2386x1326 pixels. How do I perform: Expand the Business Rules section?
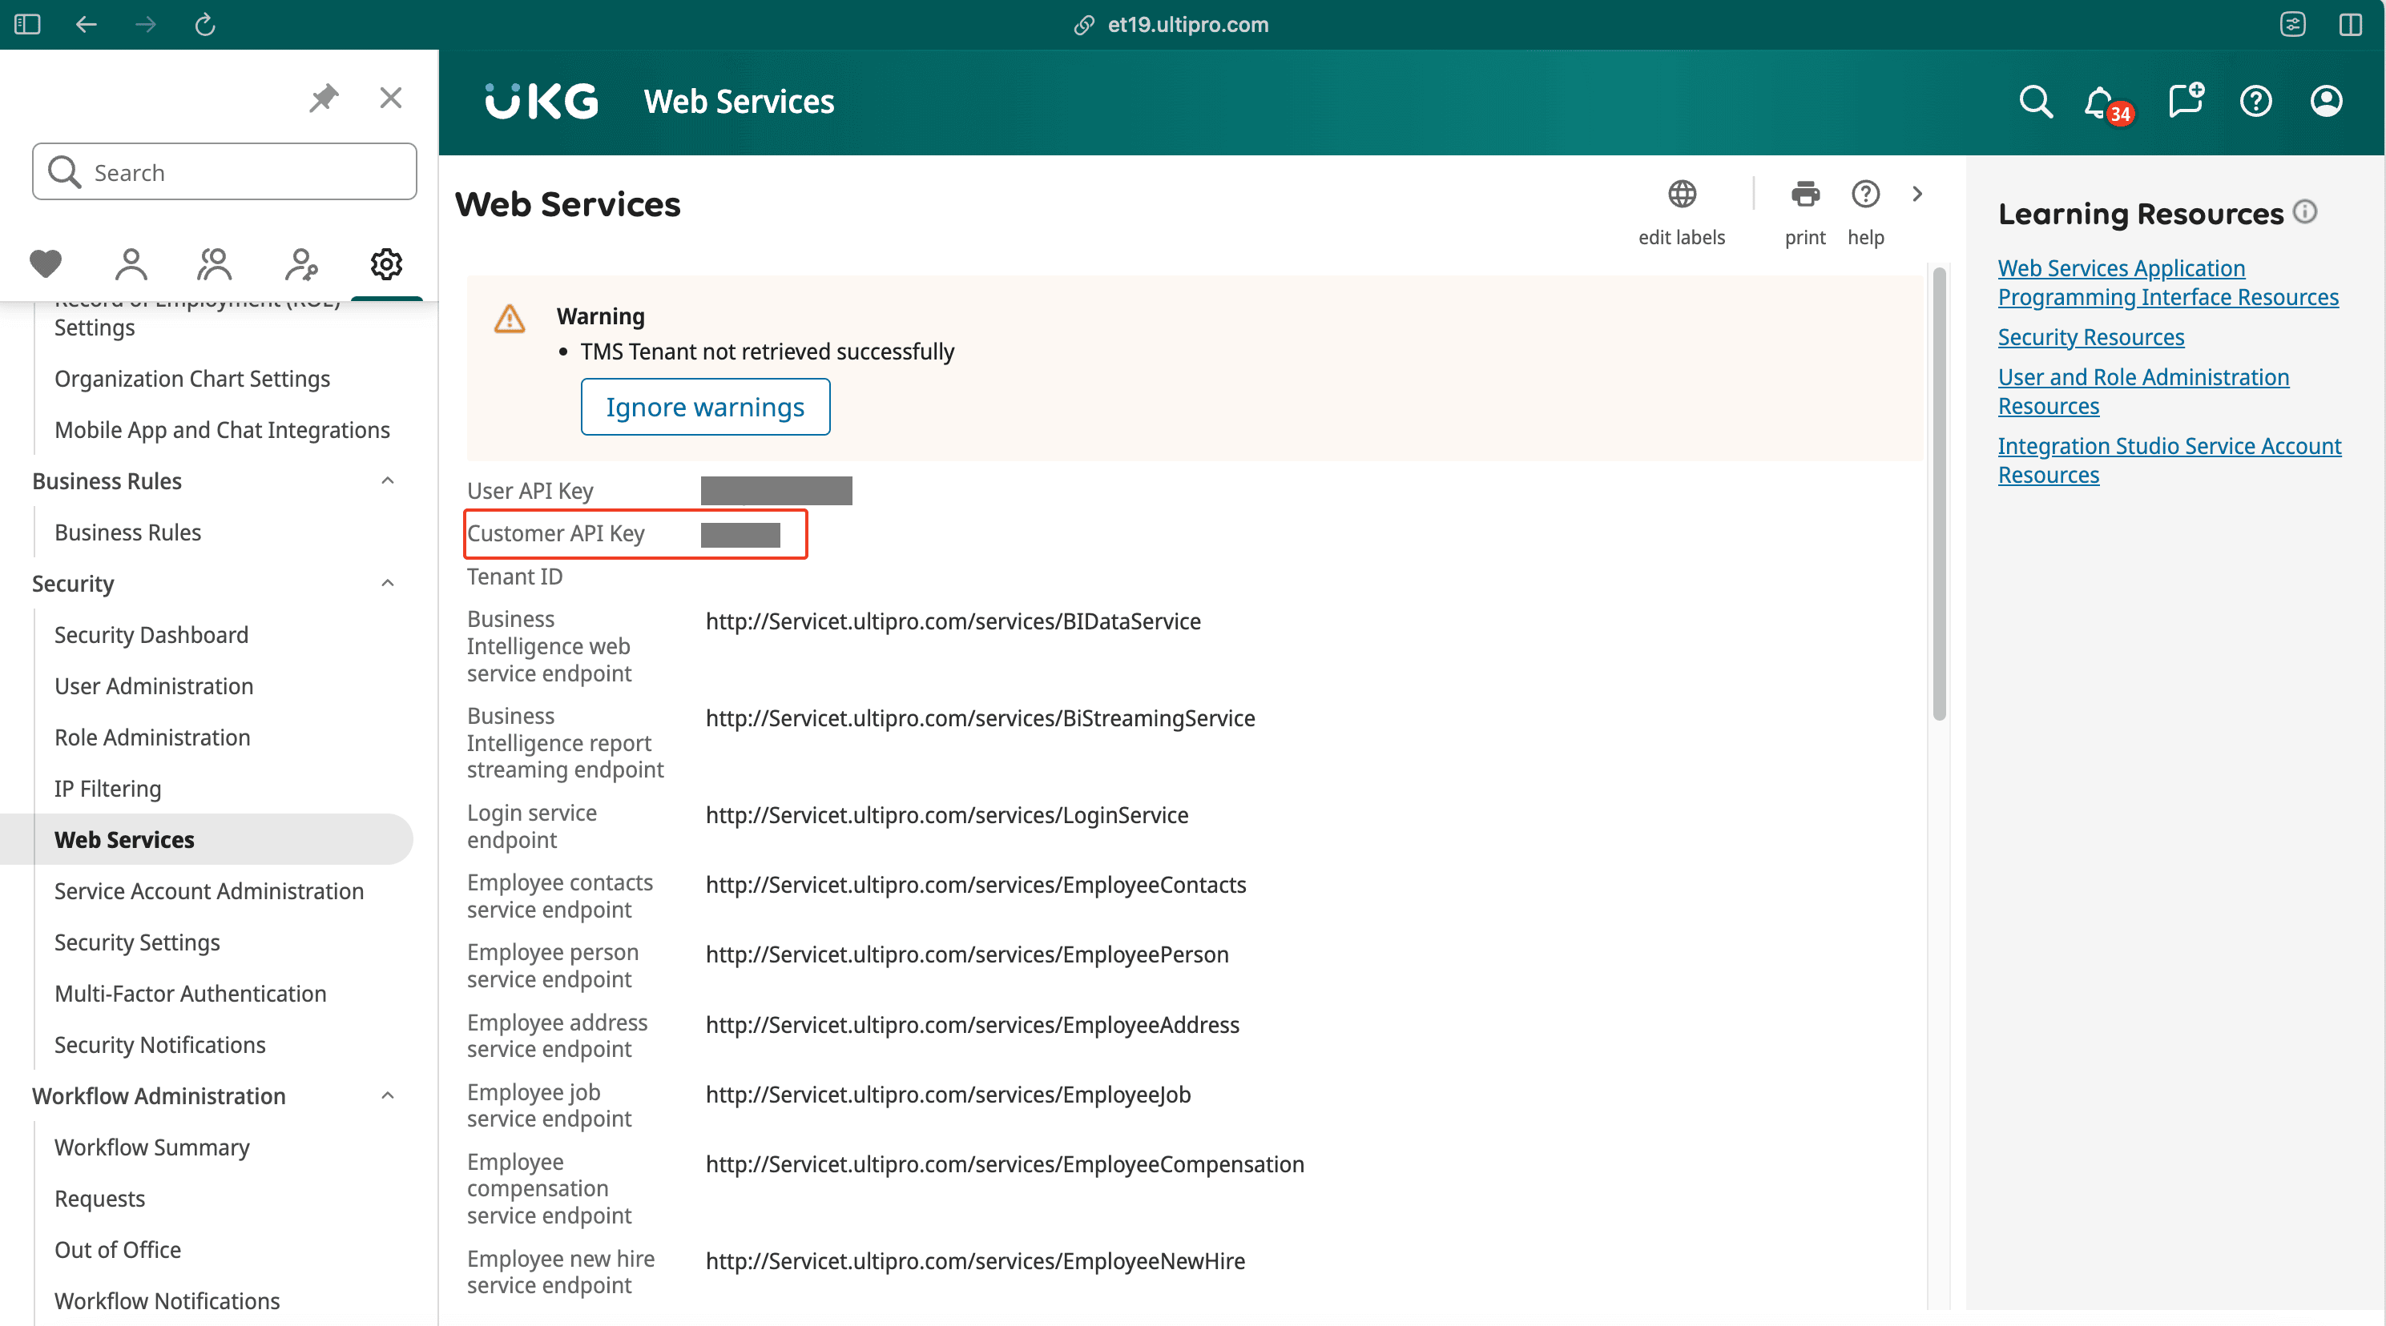[387, 480]
